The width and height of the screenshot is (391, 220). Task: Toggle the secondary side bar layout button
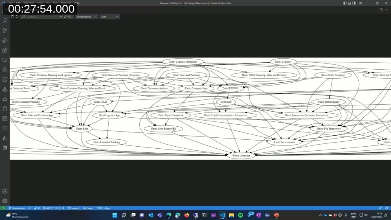354,3
